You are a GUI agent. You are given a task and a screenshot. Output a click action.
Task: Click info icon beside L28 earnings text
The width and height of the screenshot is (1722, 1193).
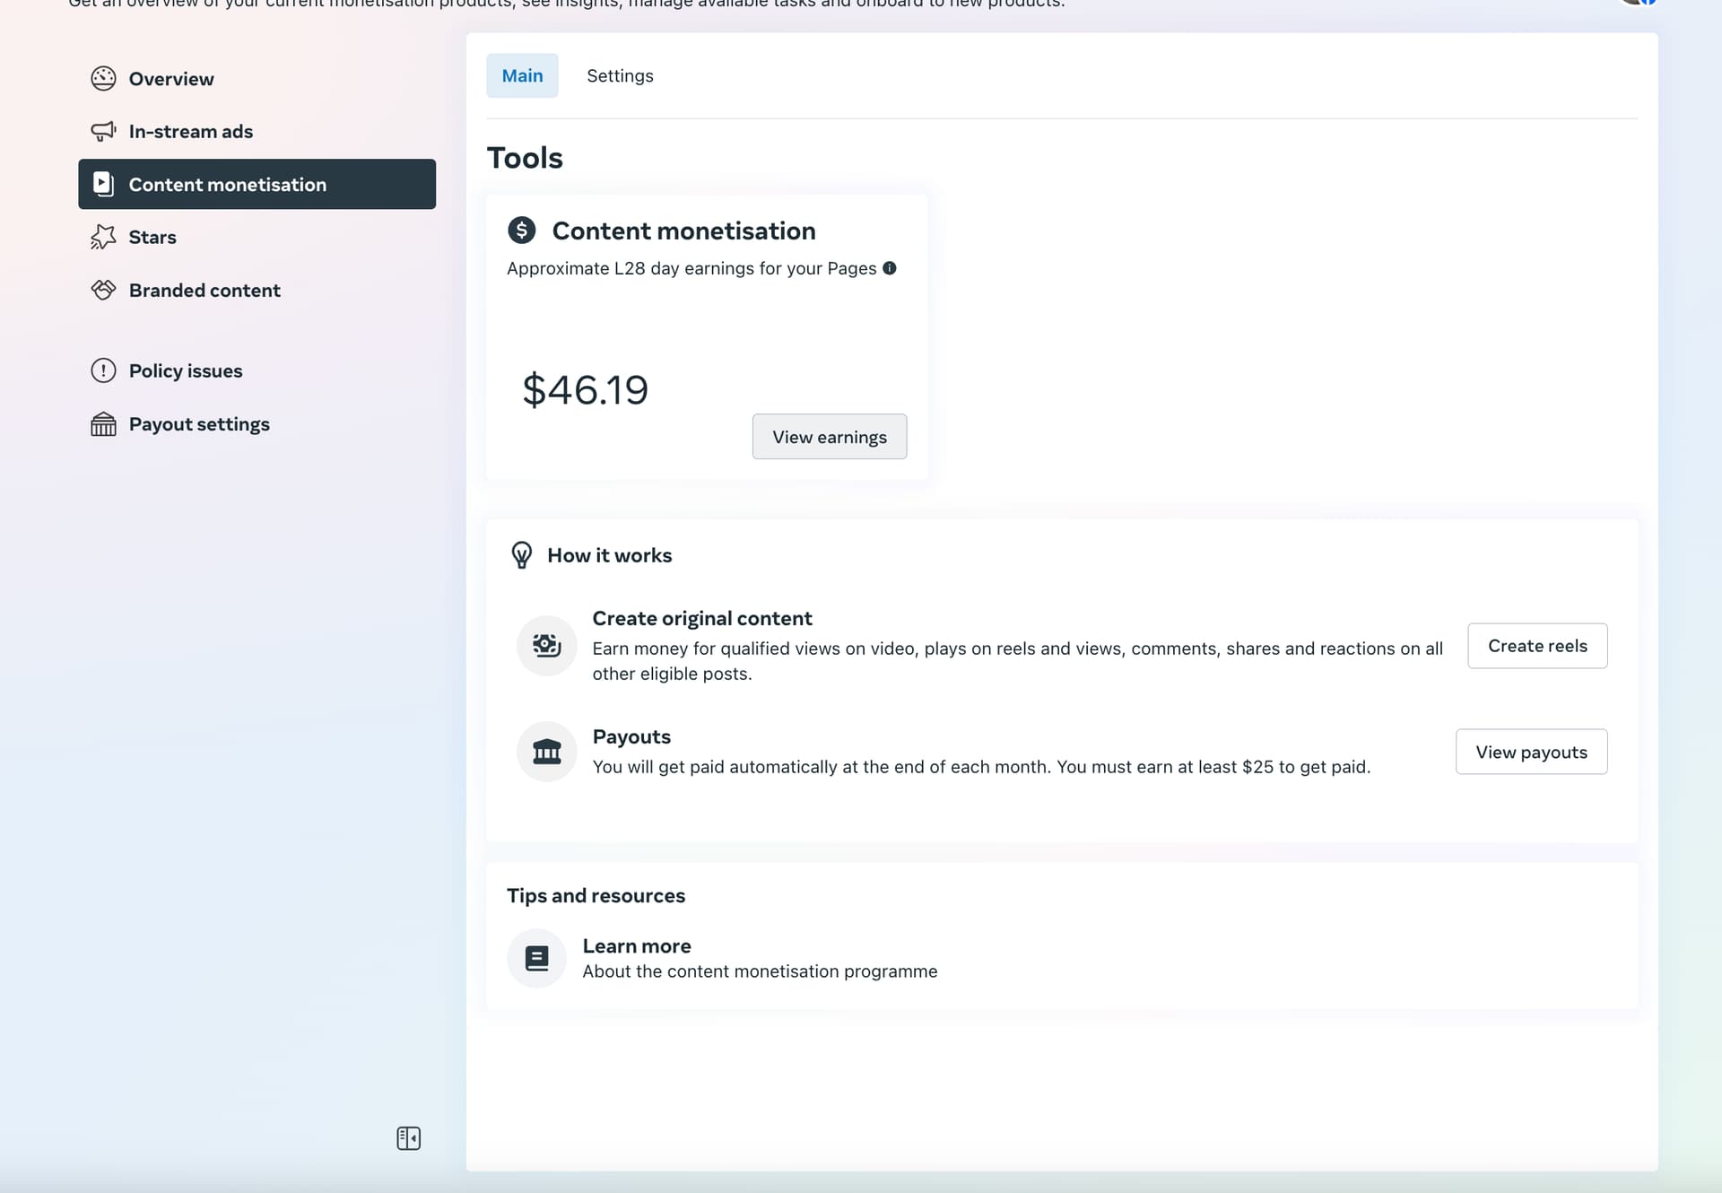click(890, 268)
